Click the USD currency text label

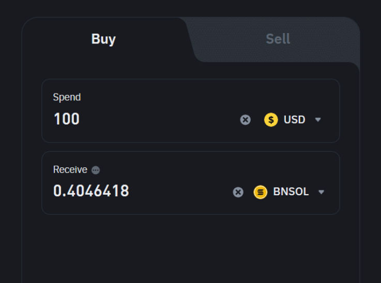294,120
